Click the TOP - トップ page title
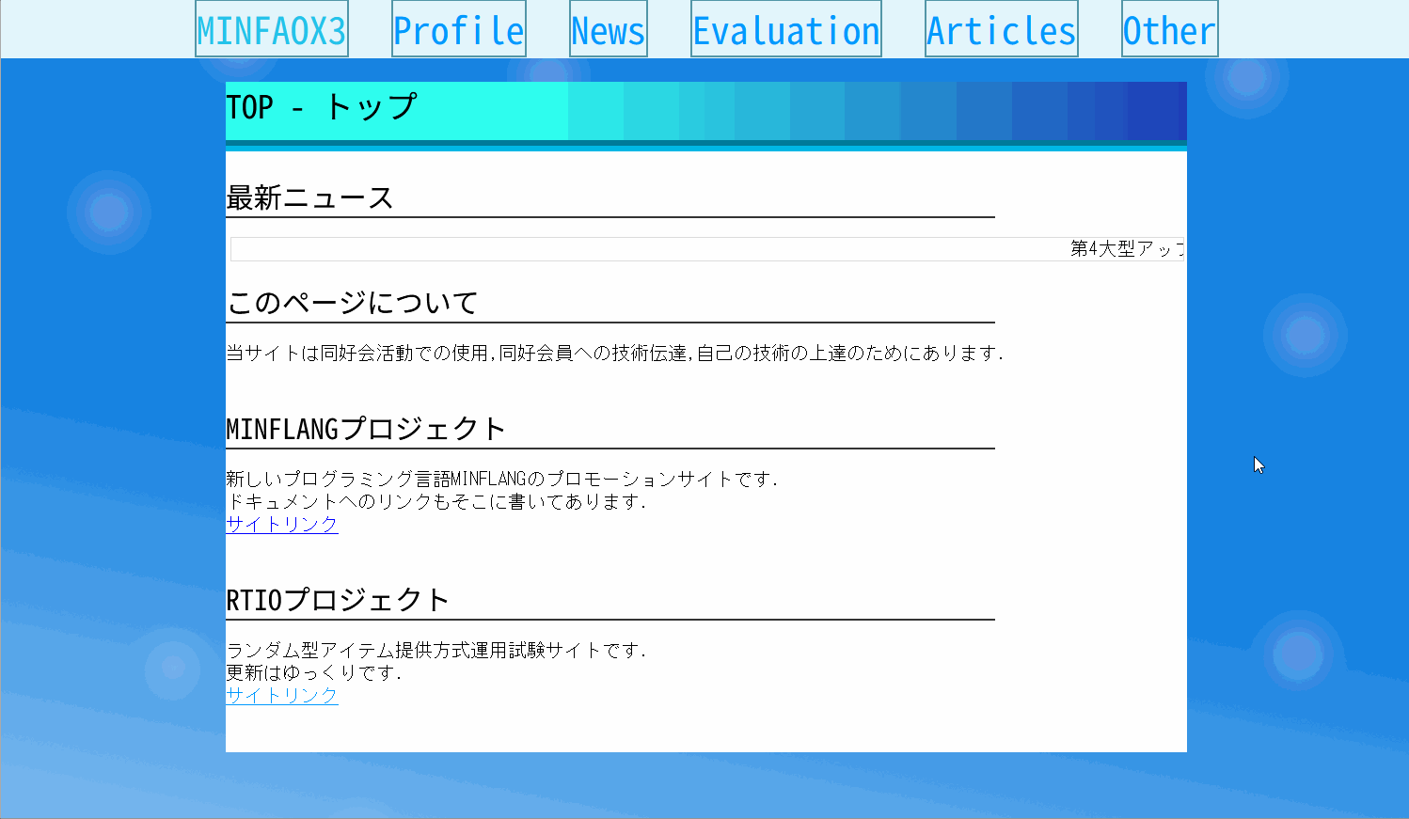1409x819 pixels. coord(321,108)
